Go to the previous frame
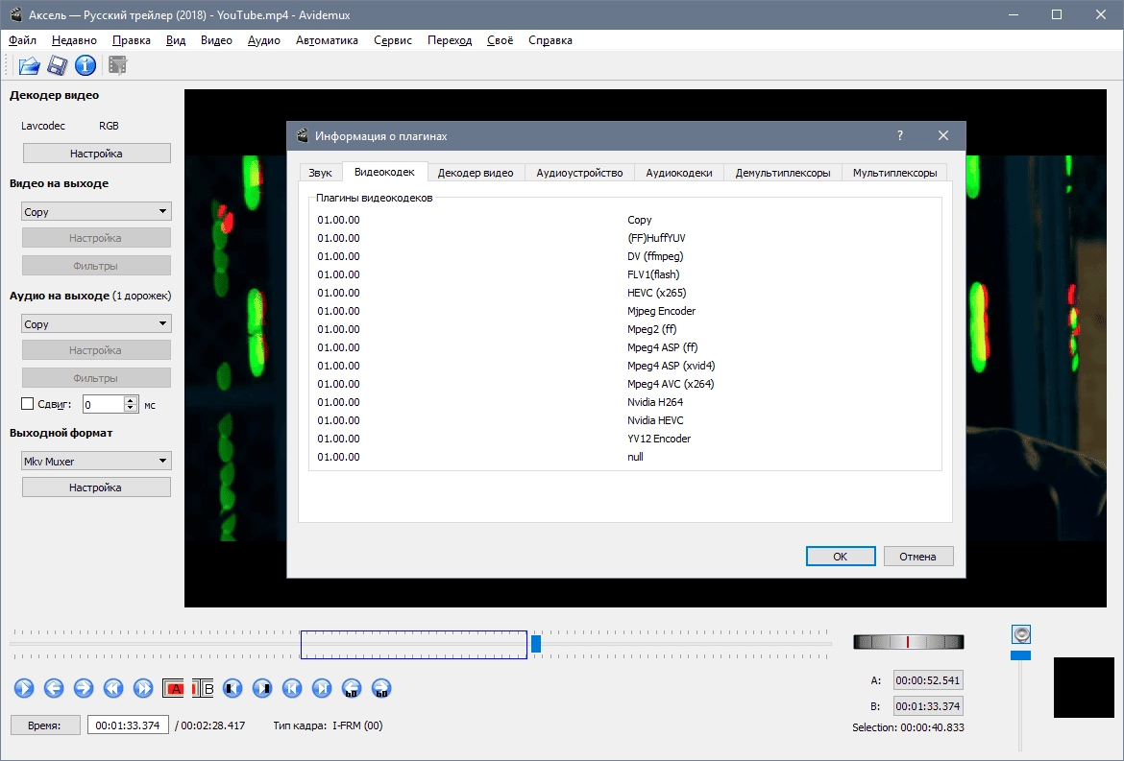The image size is (1124, 761). click(54, 688)
